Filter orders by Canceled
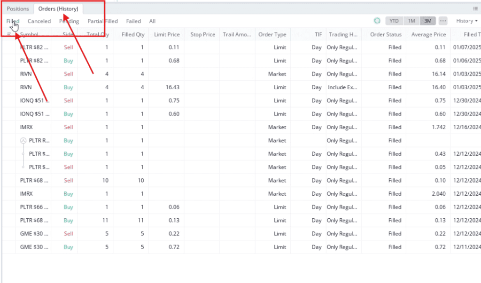Viewport: 481px width, 283px height. coord(39,21)
